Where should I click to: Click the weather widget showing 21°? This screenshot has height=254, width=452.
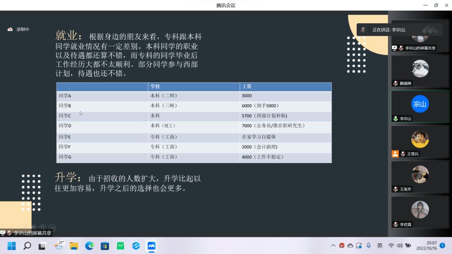tap(58, 246)
